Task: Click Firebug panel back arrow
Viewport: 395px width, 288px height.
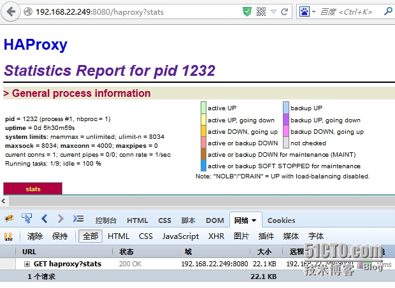Action: pos(45,219)
